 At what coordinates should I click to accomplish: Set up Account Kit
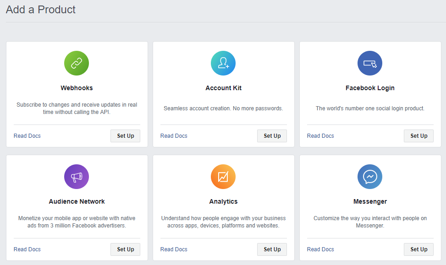point(272,136)
